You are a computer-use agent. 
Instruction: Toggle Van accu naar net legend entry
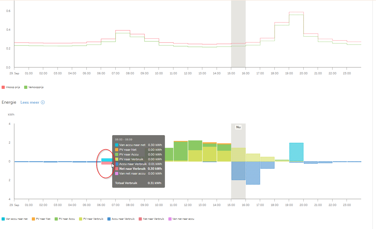tap(15, 219)
